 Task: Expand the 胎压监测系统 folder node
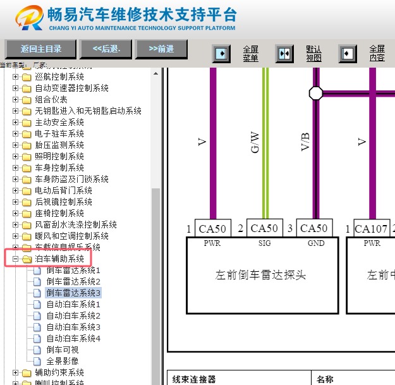click(x=15, y=145)
